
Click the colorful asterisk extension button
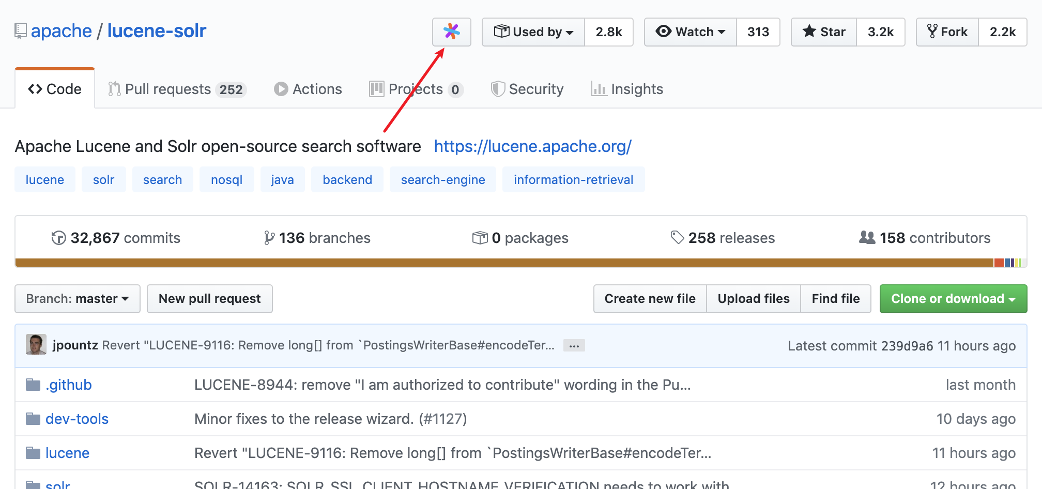pyautogui.click(x=451, y=32)
